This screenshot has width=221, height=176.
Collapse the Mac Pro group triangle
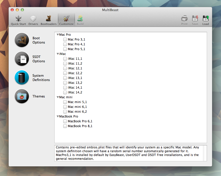pyautogui.click(x=58, y=34)
